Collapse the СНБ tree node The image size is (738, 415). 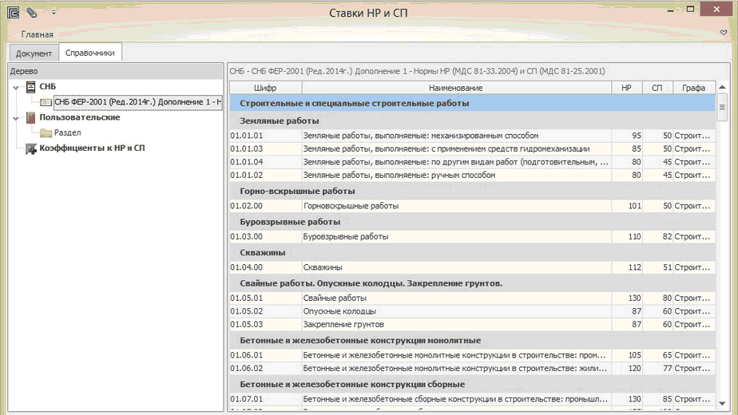pos(15,87)
